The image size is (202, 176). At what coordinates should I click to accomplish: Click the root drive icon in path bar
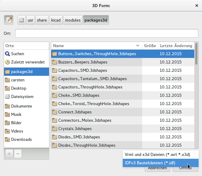click(22, 20)
